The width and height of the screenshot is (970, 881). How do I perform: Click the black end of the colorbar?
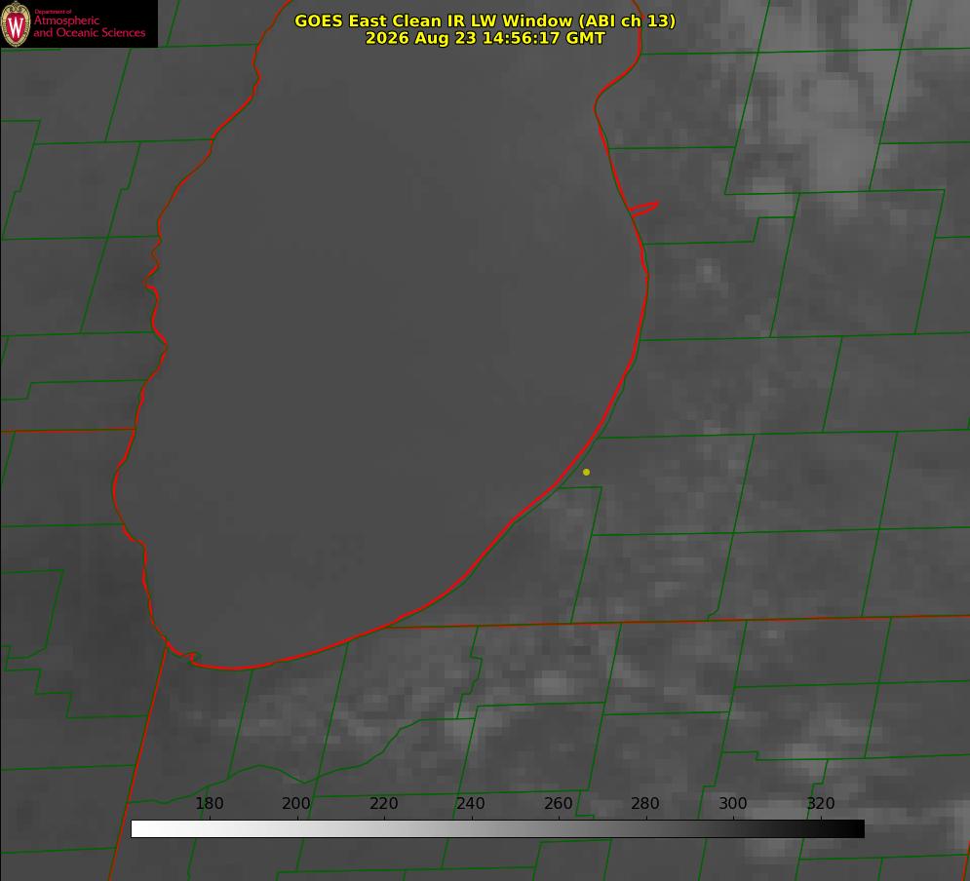click(852, 829)
